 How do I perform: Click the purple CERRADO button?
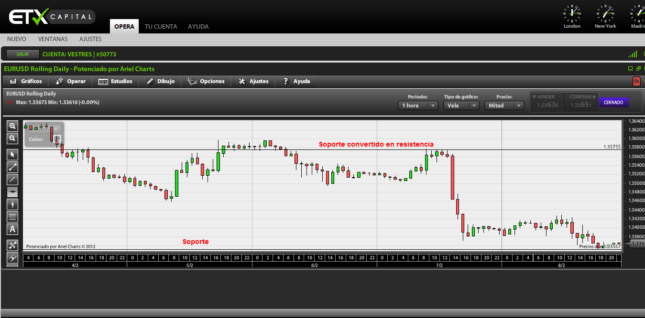point(613,102)
